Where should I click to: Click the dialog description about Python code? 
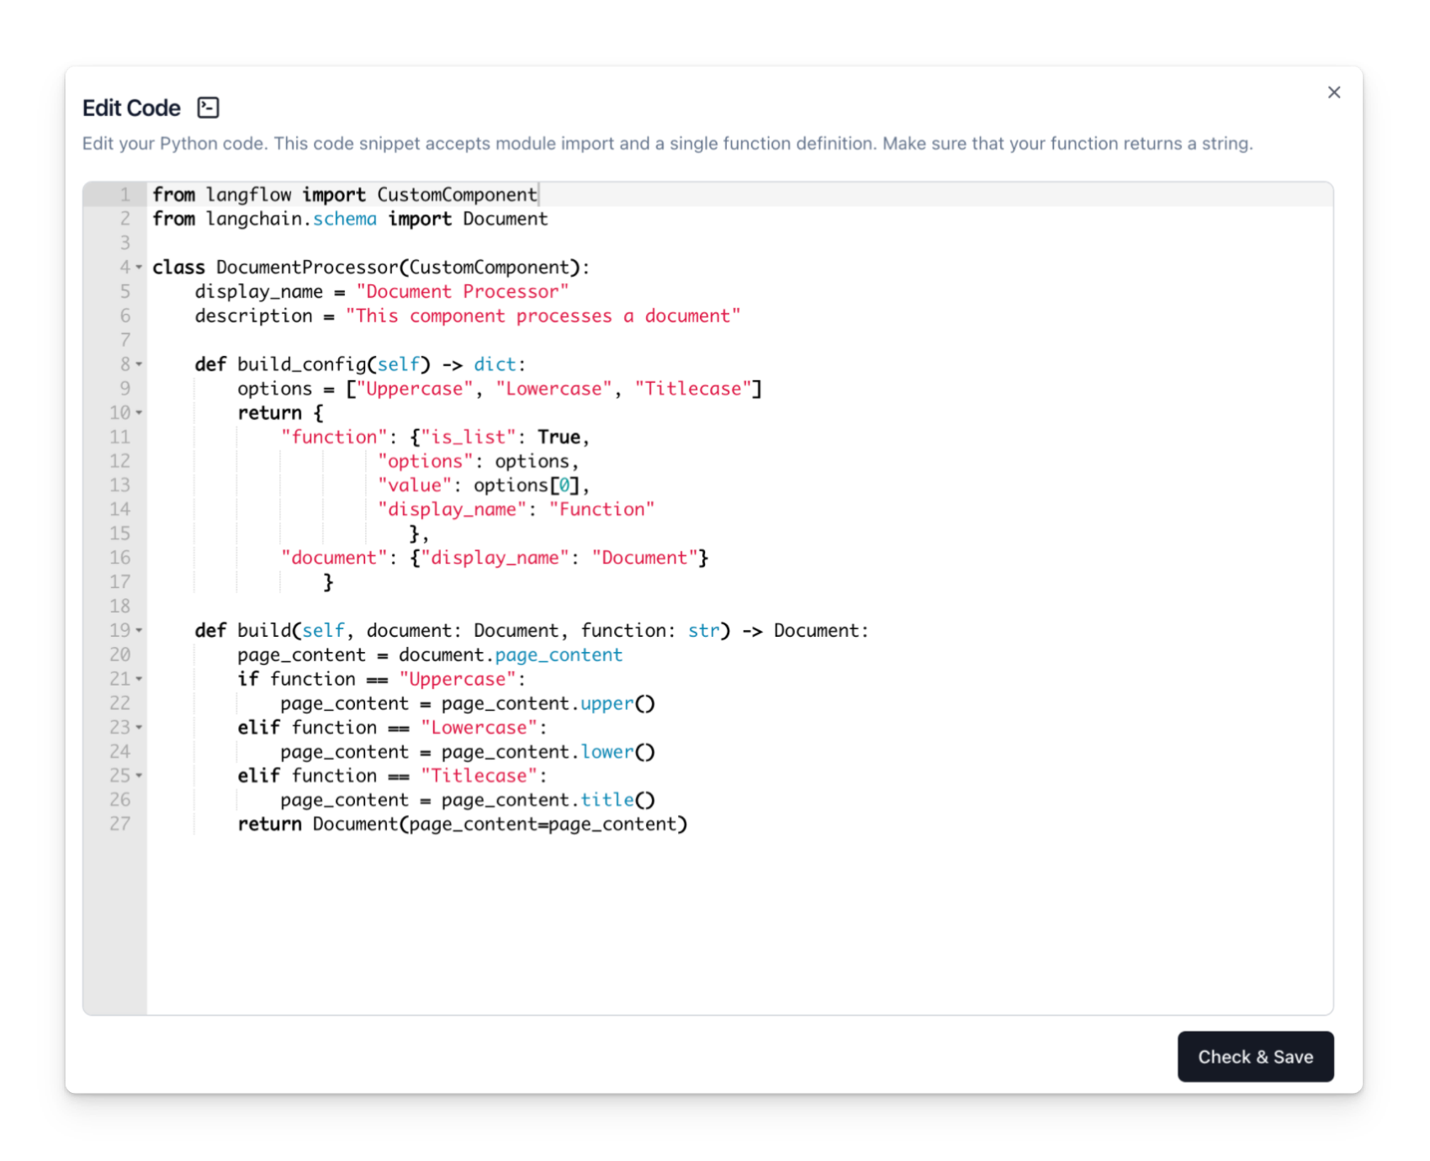pos(668,144)
